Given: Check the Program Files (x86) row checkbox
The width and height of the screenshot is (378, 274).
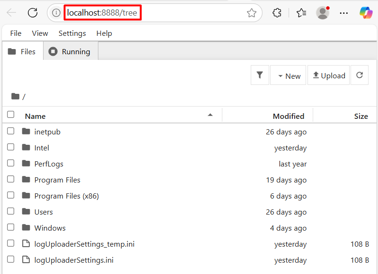Looking at the screenshot, I should (x=10, y=195).
